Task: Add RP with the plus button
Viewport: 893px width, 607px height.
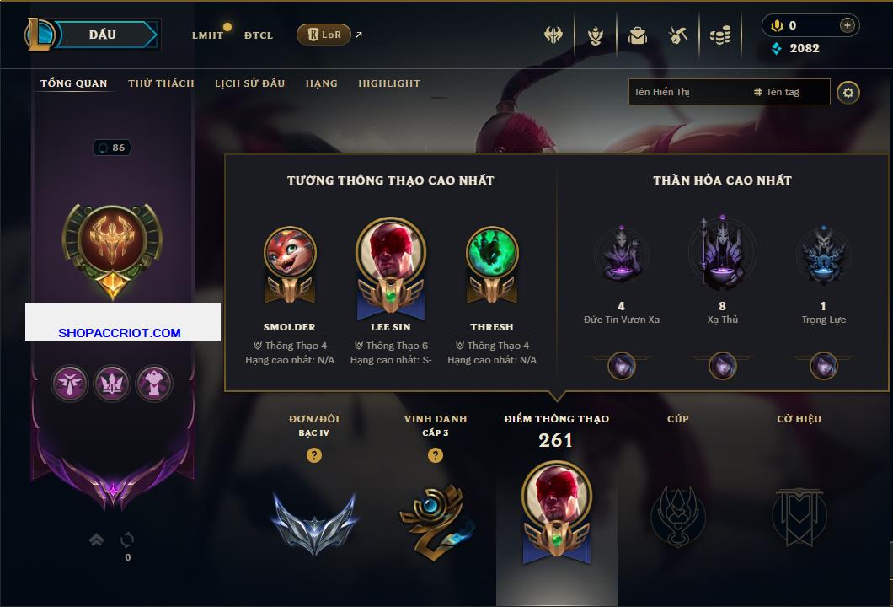Action: pos(848,25)
